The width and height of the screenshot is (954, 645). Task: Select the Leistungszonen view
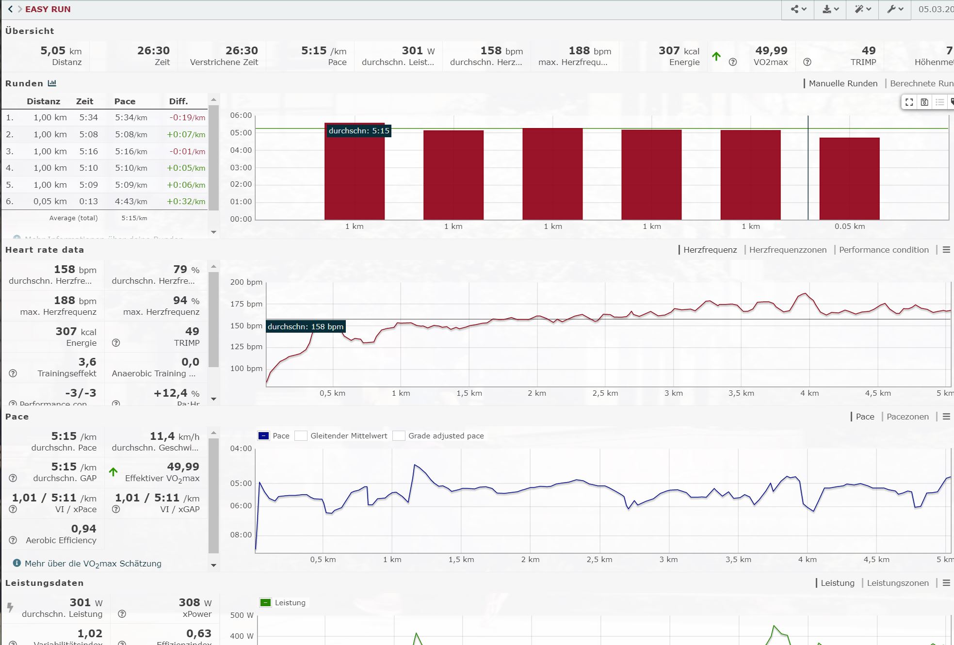pyautogui.click(x=898, y=583)
